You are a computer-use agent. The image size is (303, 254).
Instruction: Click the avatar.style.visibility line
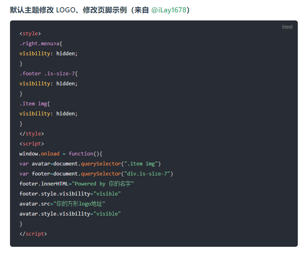(x=70, y=214)
